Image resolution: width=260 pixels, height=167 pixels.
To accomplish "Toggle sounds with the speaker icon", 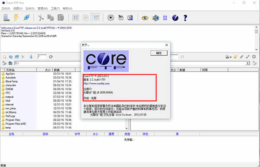I will (156, 18).
